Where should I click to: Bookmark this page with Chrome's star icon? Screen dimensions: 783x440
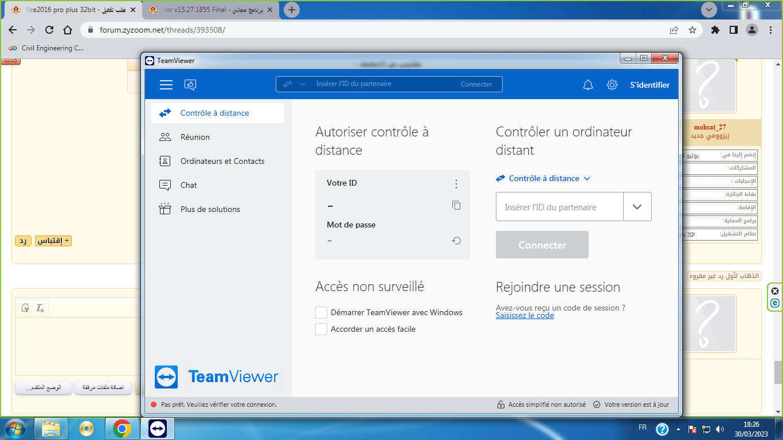(692, 30)
